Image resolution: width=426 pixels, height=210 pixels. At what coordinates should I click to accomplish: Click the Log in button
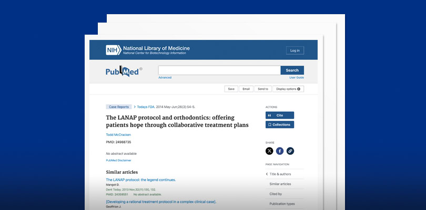point(295,50)
